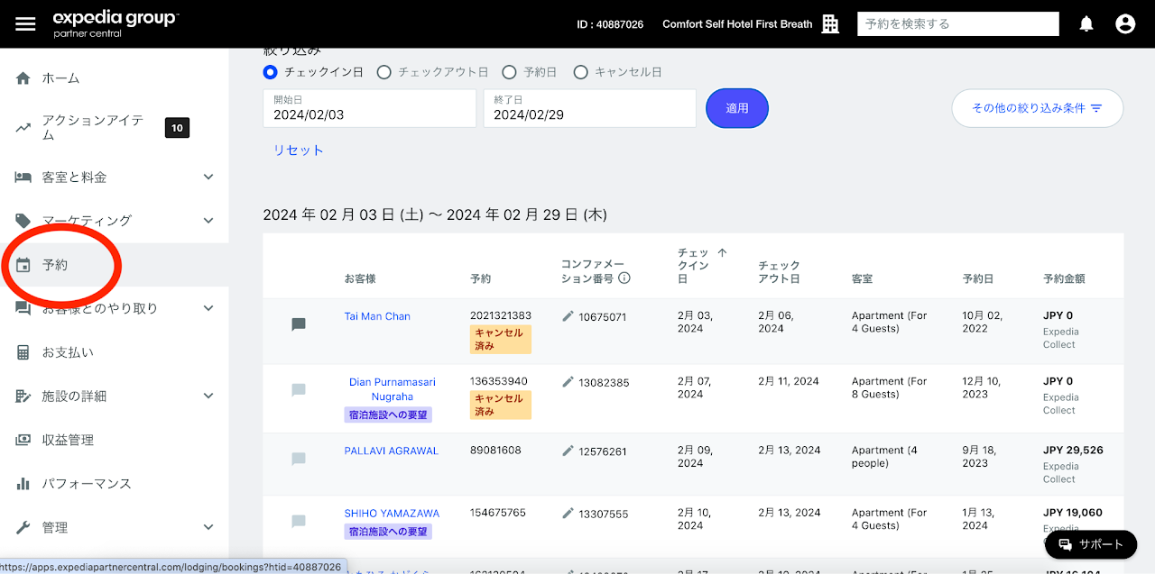Image resolution: width=1155 pixels, height=574 pixels.
Task: Click the リセット link
Action: [298, 150]
